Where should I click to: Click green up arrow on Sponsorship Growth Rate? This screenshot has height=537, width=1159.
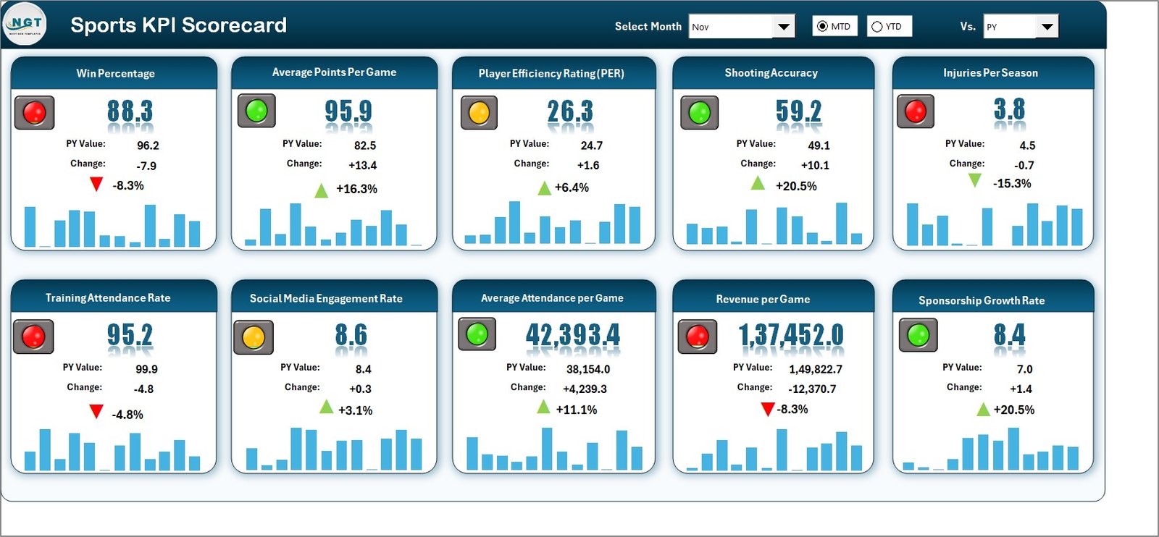983,410
